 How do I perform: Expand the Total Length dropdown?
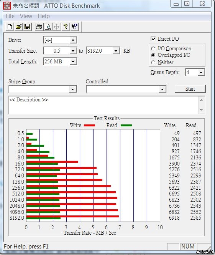pyautogui.click(x=73, y=61)
